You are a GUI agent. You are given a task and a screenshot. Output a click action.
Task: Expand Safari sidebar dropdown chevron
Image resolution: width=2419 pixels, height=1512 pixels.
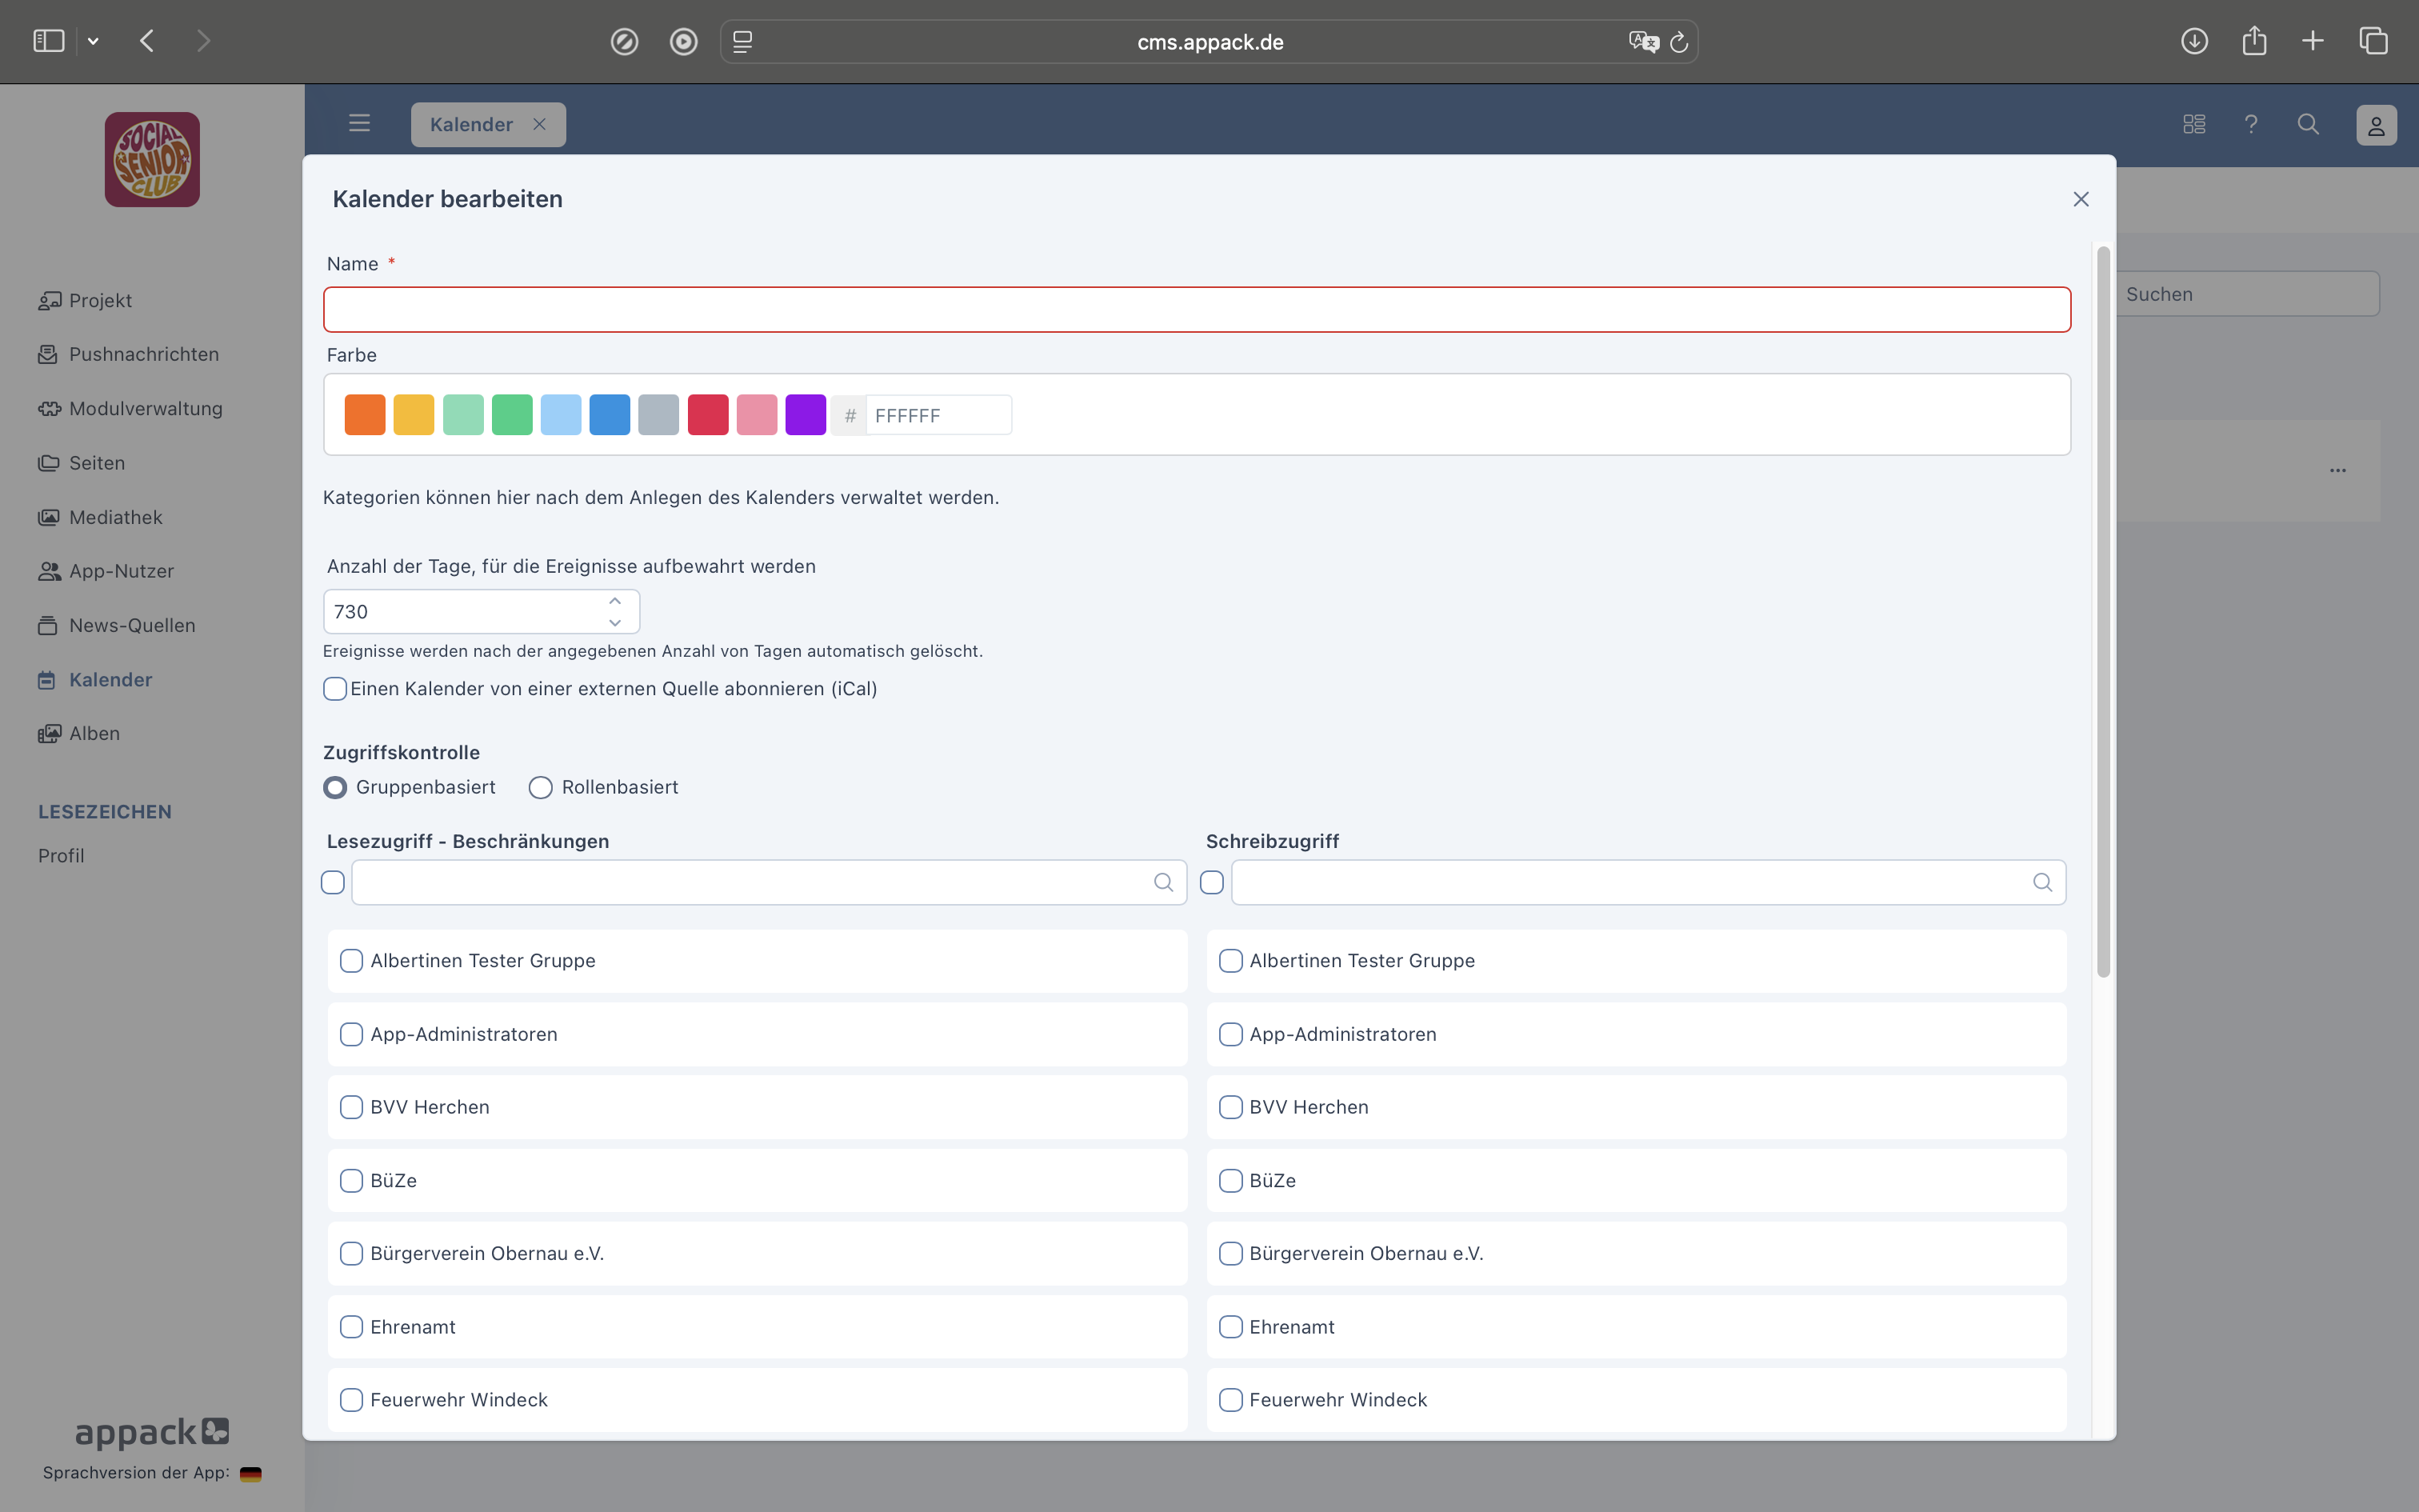coord(93,41)
